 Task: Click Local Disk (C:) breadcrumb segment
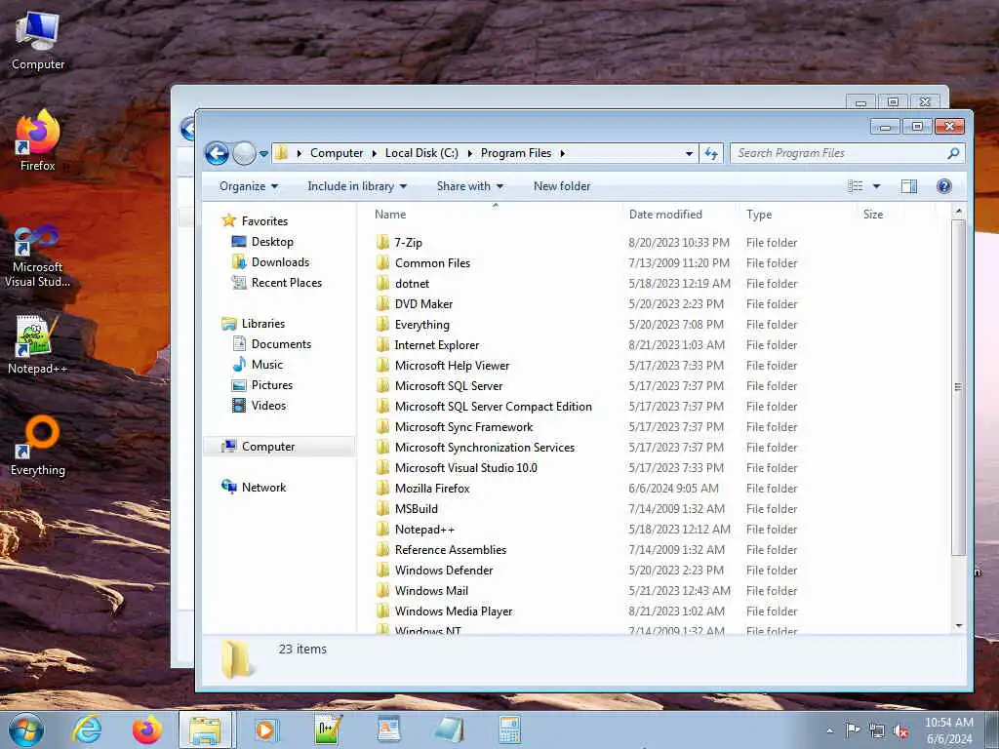pyautogui.click(x=421, y=153)
